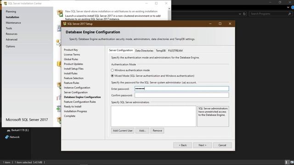294x165 pixels.
Task: Click Instance Configuration step in sidebar
Action: coord(77,88)
